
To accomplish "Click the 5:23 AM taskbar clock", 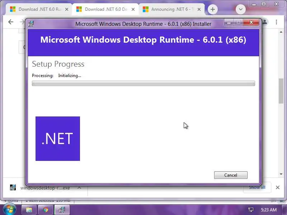I will (x=269, y=210).
